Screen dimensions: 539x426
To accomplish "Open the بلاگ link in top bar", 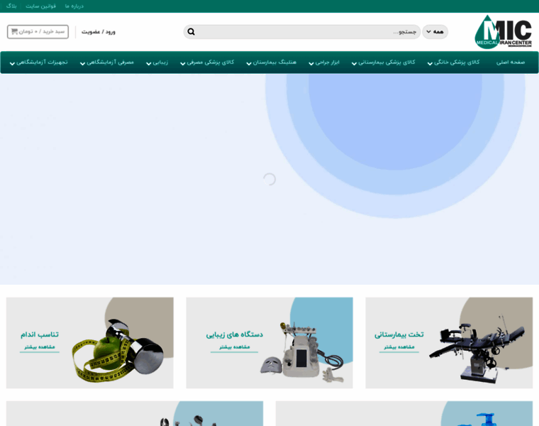I will pyautogui.click(x=11, y=6).
